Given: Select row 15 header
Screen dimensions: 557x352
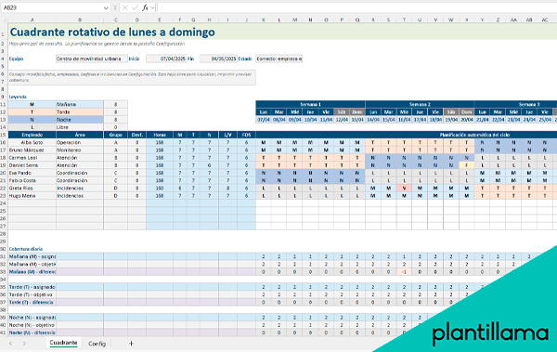Looking at the screenshot, I should point(3,135).
